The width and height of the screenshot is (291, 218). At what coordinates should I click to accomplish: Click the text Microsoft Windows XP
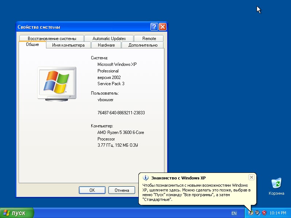pos(117,64)
